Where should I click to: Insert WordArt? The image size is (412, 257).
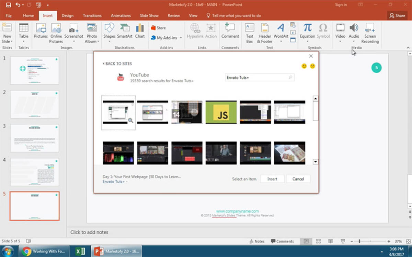pyautogui.click(x=281, y=33)
